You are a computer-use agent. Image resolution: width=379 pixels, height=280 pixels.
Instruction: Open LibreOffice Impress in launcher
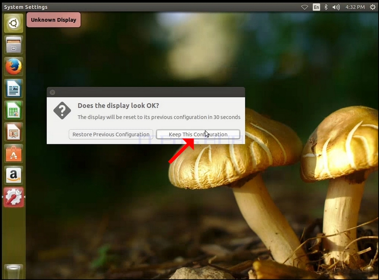coord(14,132)
